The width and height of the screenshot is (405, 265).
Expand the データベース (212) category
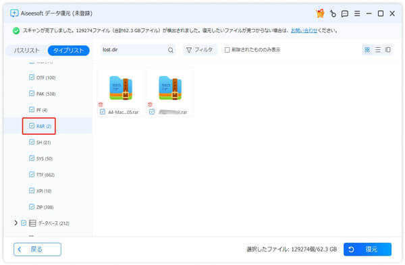16,223
